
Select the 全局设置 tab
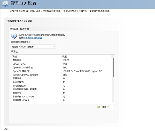pos(14,29)
